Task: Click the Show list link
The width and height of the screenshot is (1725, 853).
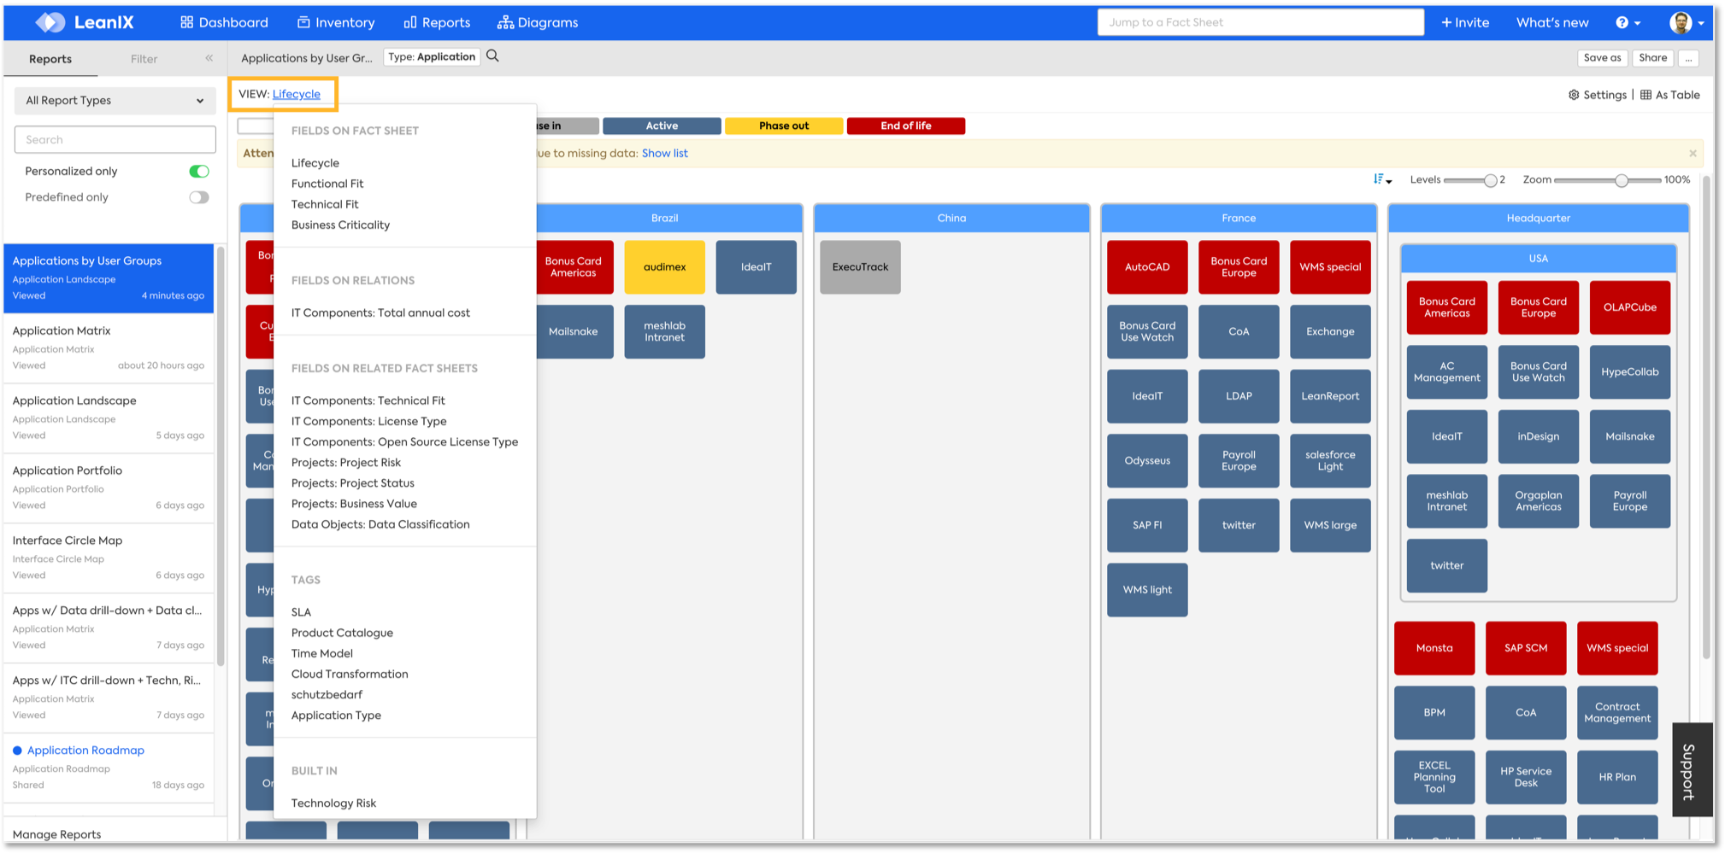Action: pyautogui.click(x=664, y=154)
